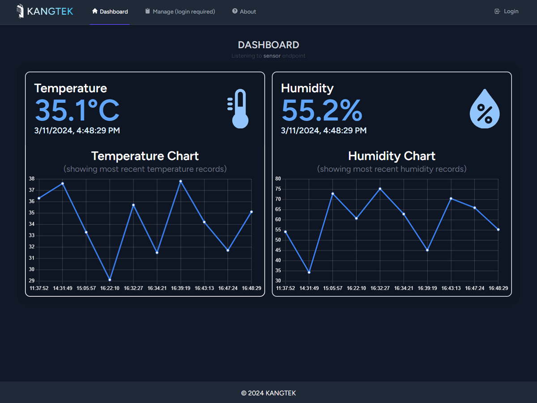
Task: Go to the About page
Action: [248, 12]
